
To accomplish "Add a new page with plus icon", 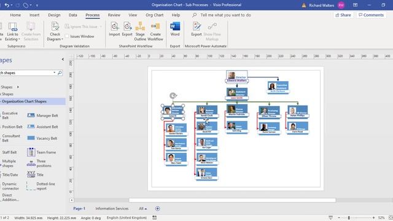I will 157,209.
